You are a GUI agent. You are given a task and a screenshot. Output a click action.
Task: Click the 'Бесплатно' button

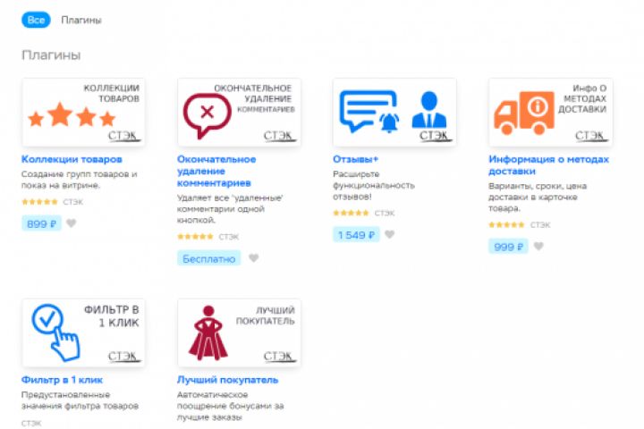[x=209, y=258]
